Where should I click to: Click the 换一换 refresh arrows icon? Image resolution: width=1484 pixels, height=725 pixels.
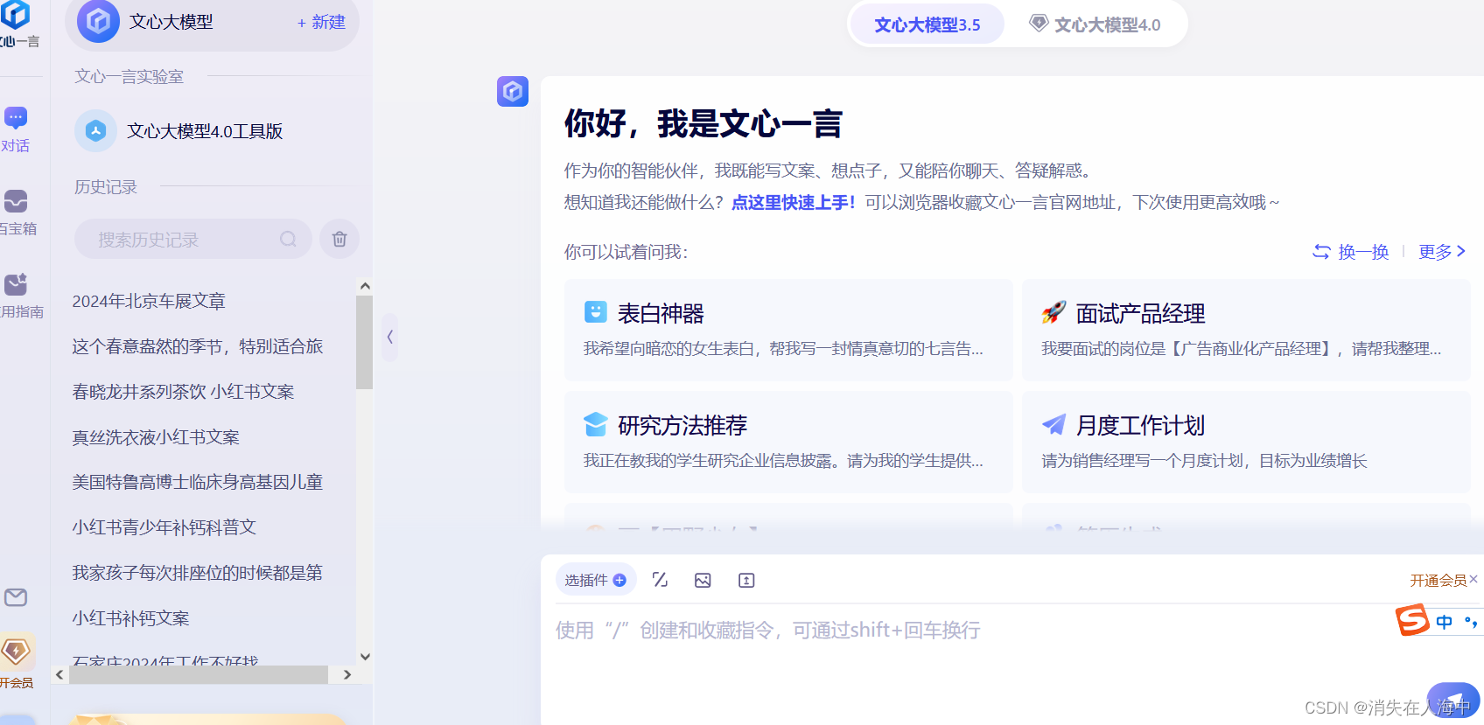click(1321, 252)
